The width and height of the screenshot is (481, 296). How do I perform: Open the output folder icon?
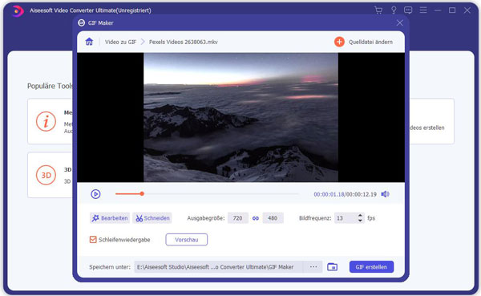click(332, 267)
